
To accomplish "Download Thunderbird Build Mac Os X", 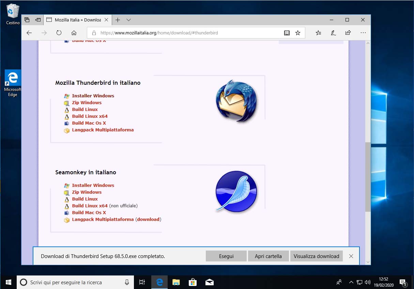I will (x=89, y=123).
